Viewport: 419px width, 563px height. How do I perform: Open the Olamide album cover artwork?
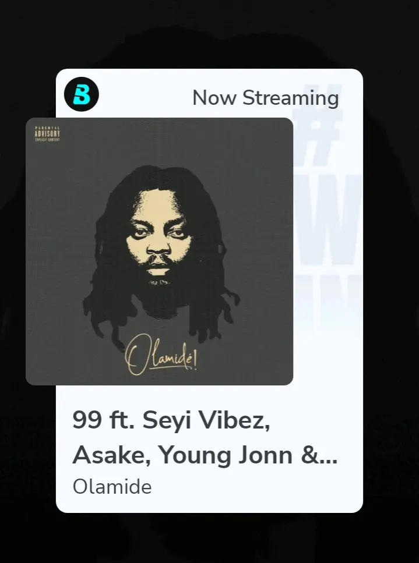tap(159, 252)
